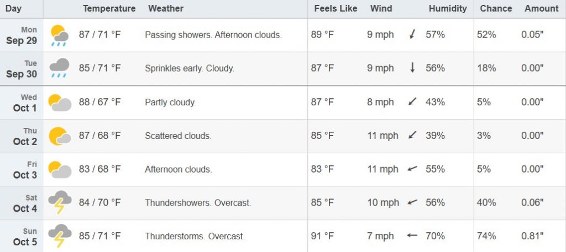Click the Humidity column header
The height and width of the screenshot is (252, 566).
coord(447,8)
